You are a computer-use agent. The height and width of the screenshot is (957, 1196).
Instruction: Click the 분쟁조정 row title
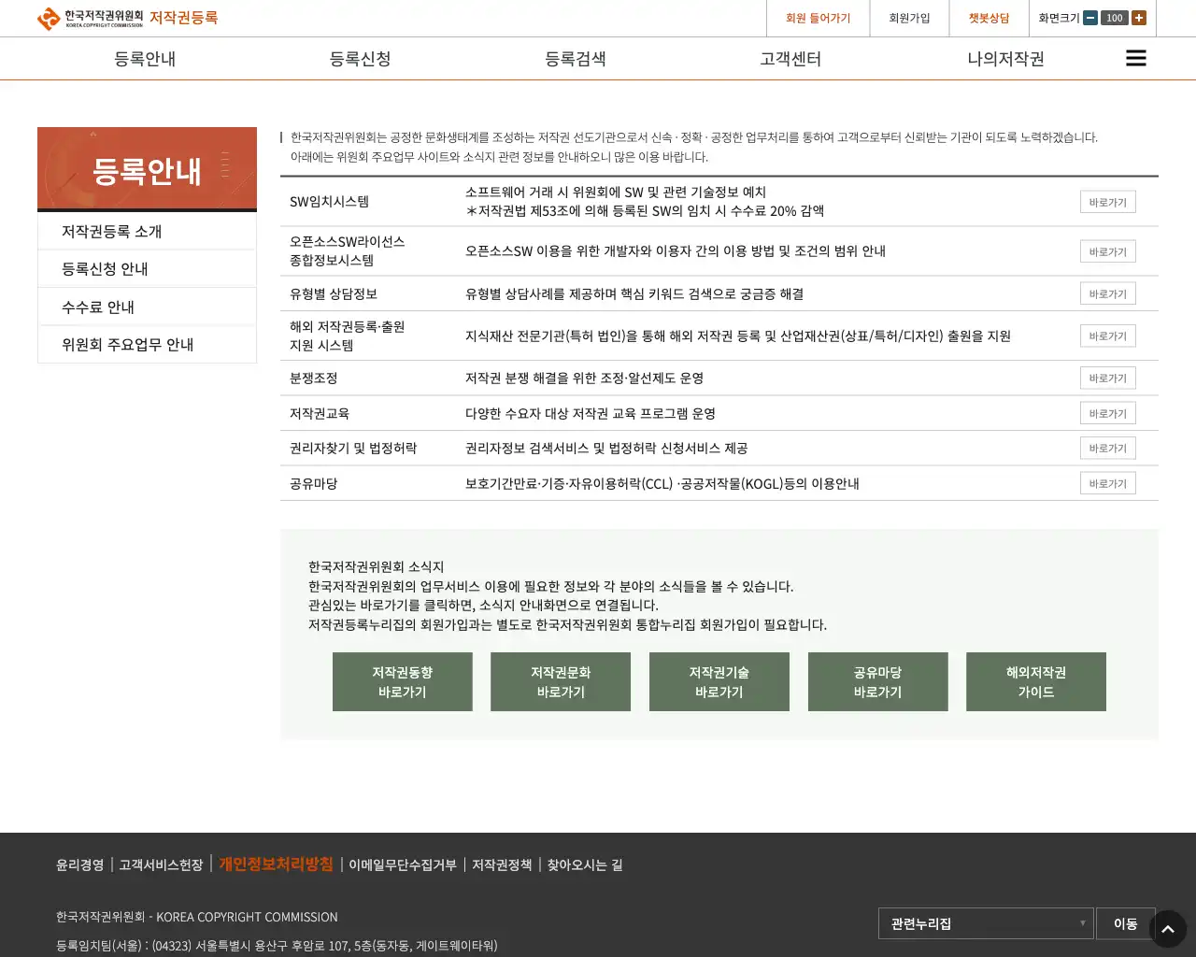[x=314, y=379]
